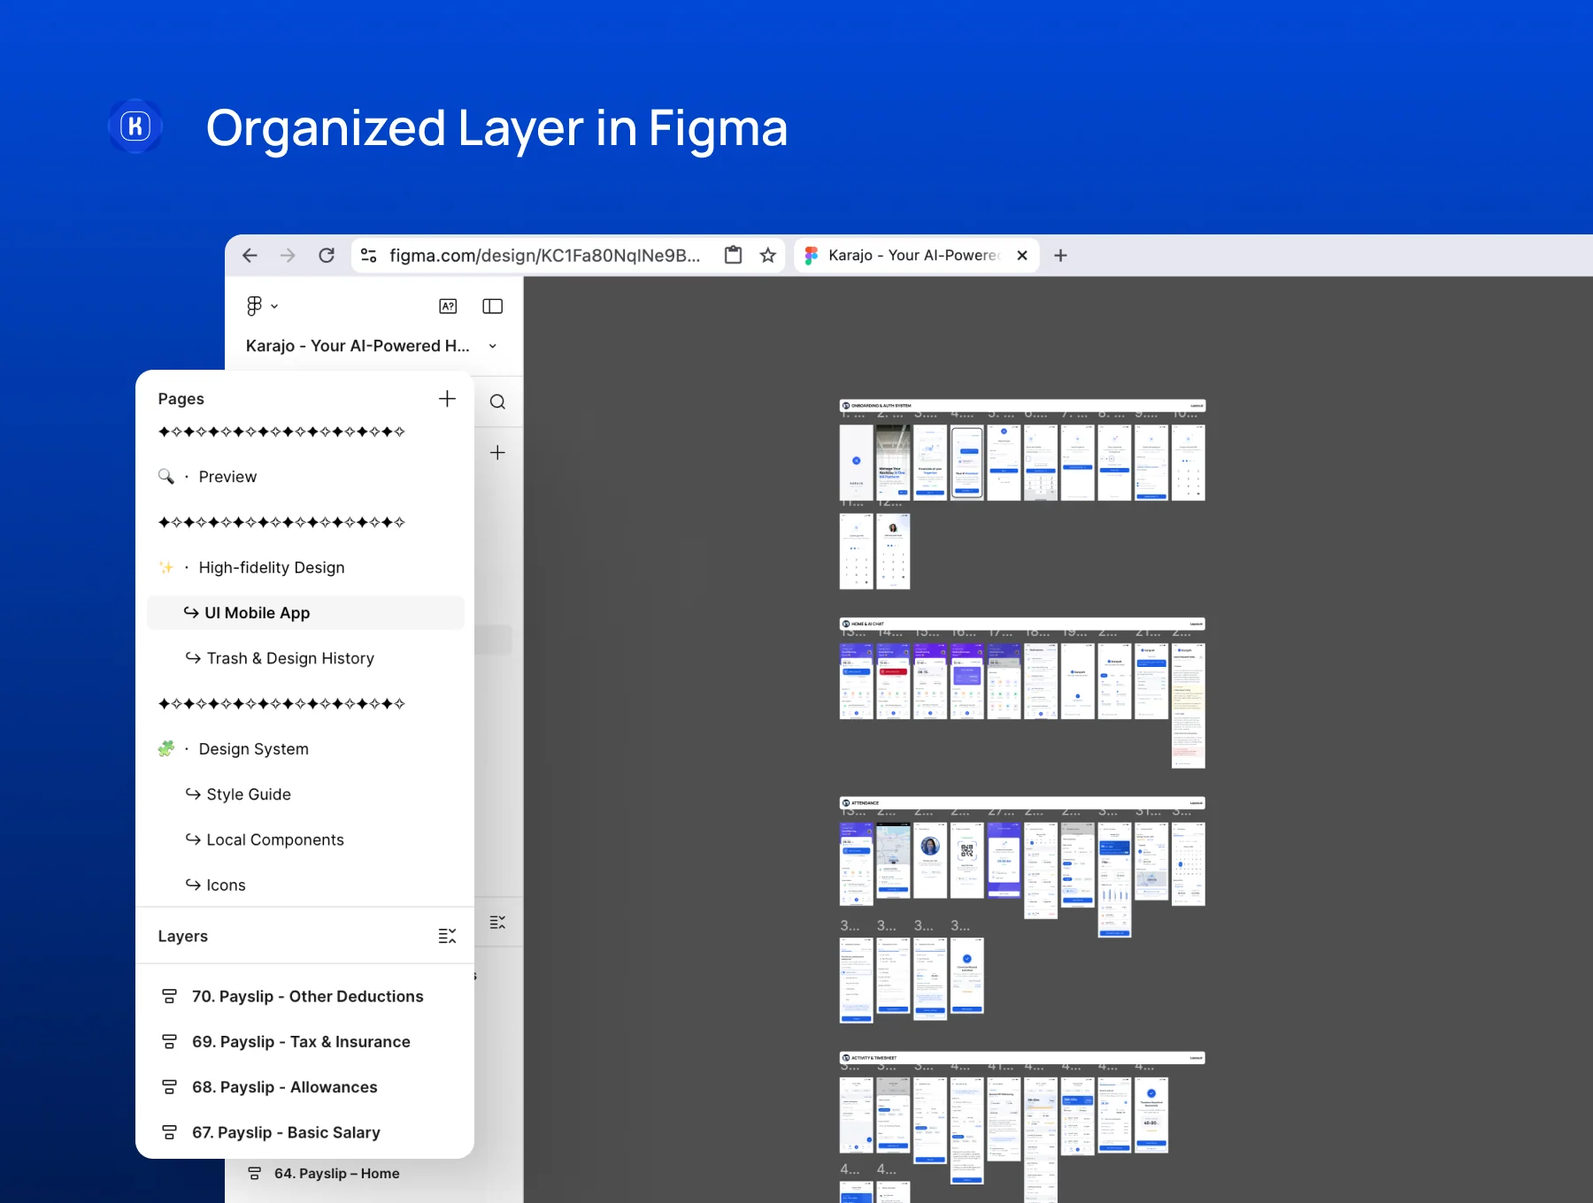Click the figma.com address bar URL
Image resolution: width=1593 pixels, height=1203 pixels.
click(x=545, y=256)
